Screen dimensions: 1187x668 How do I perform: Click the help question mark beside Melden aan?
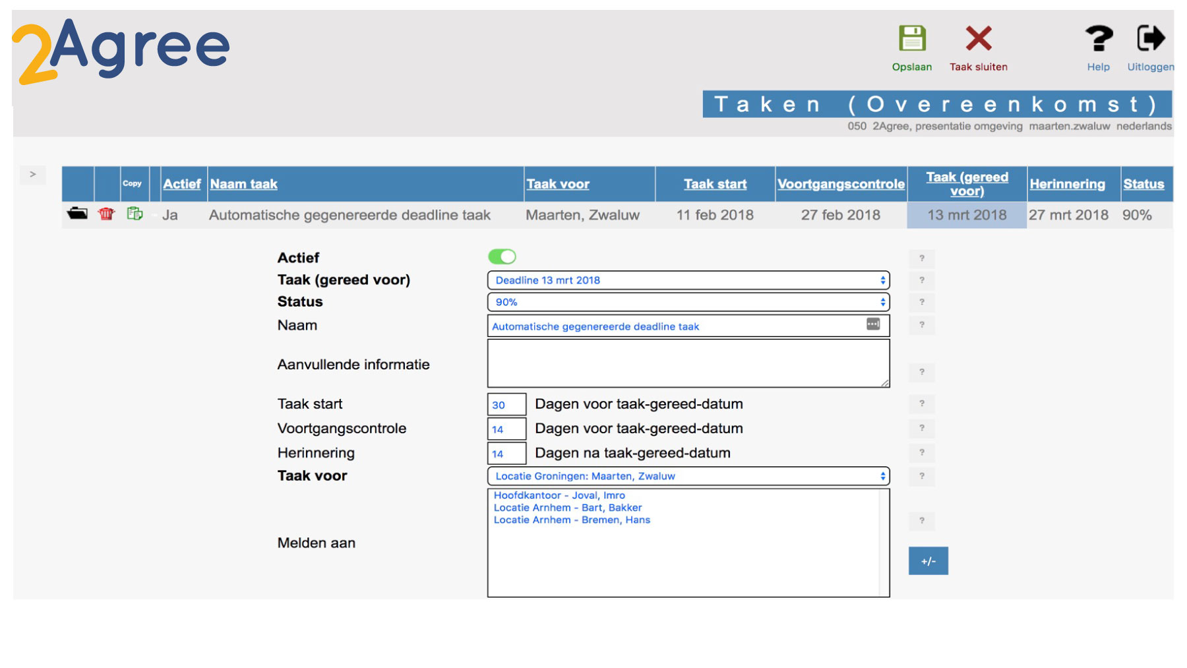[x=921, y=521]
